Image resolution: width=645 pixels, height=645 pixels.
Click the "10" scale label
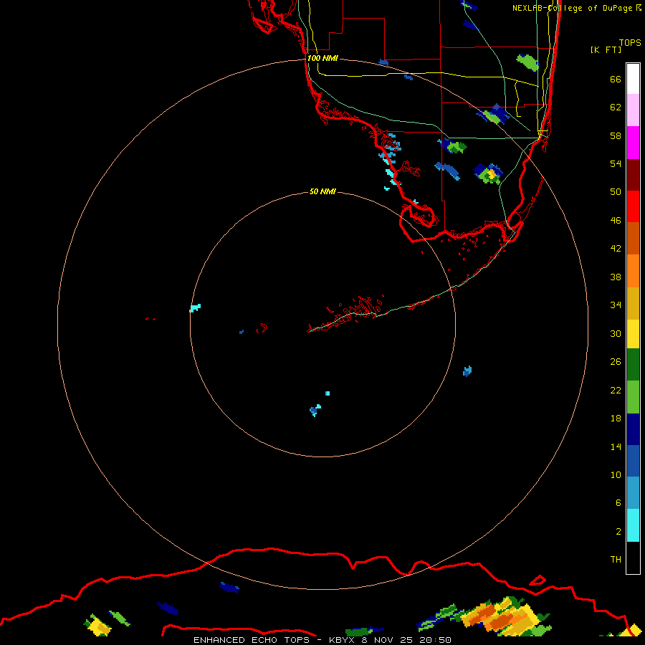pyautogui.click(x=616, y=475)
